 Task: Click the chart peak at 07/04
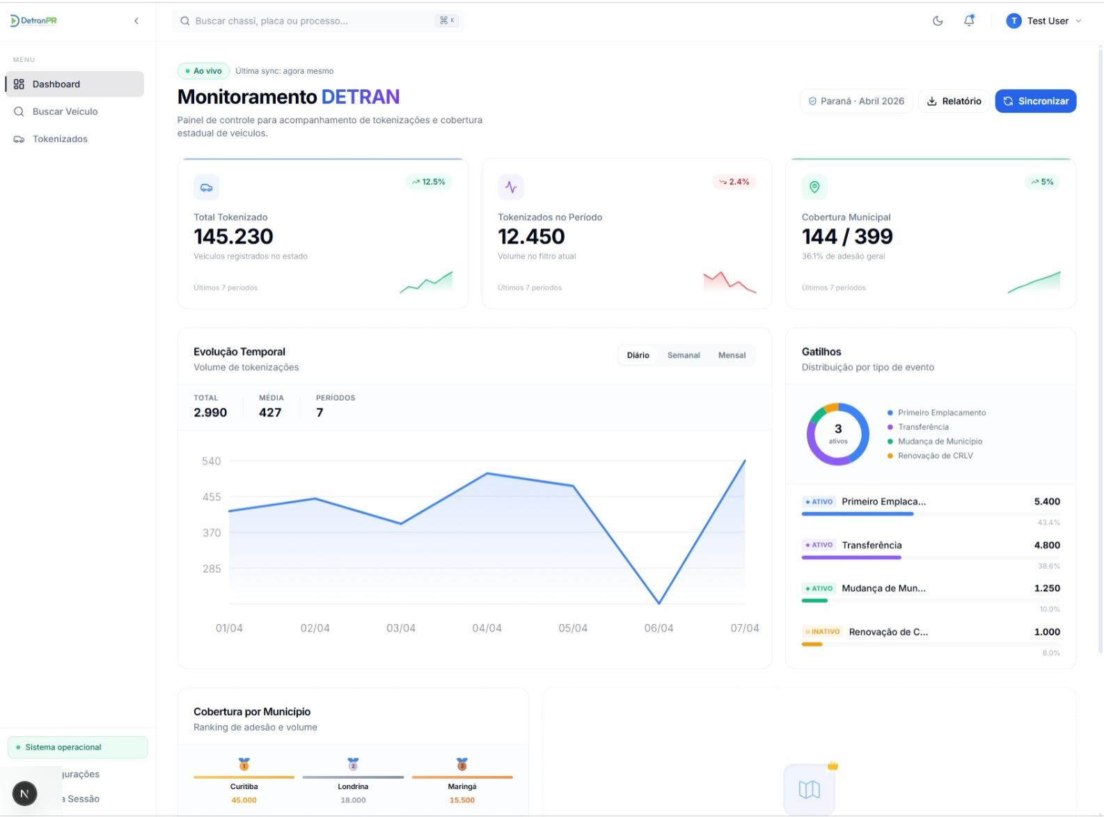(x=744, y=461)
